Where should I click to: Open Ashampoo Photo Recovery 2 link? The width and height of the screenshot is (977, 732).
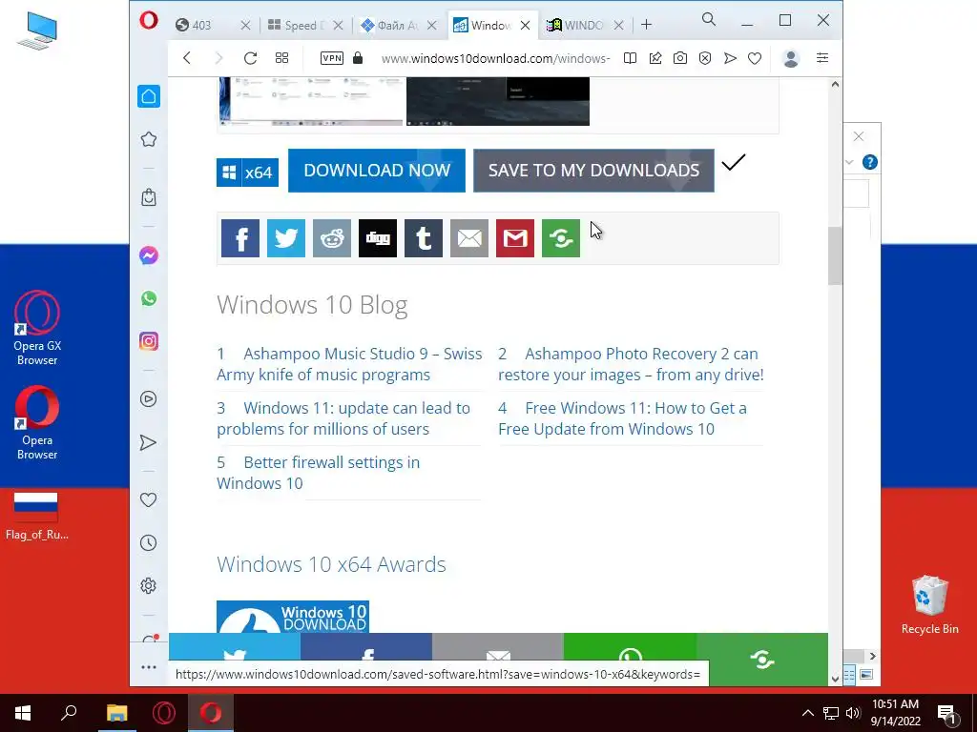point(631,364)
